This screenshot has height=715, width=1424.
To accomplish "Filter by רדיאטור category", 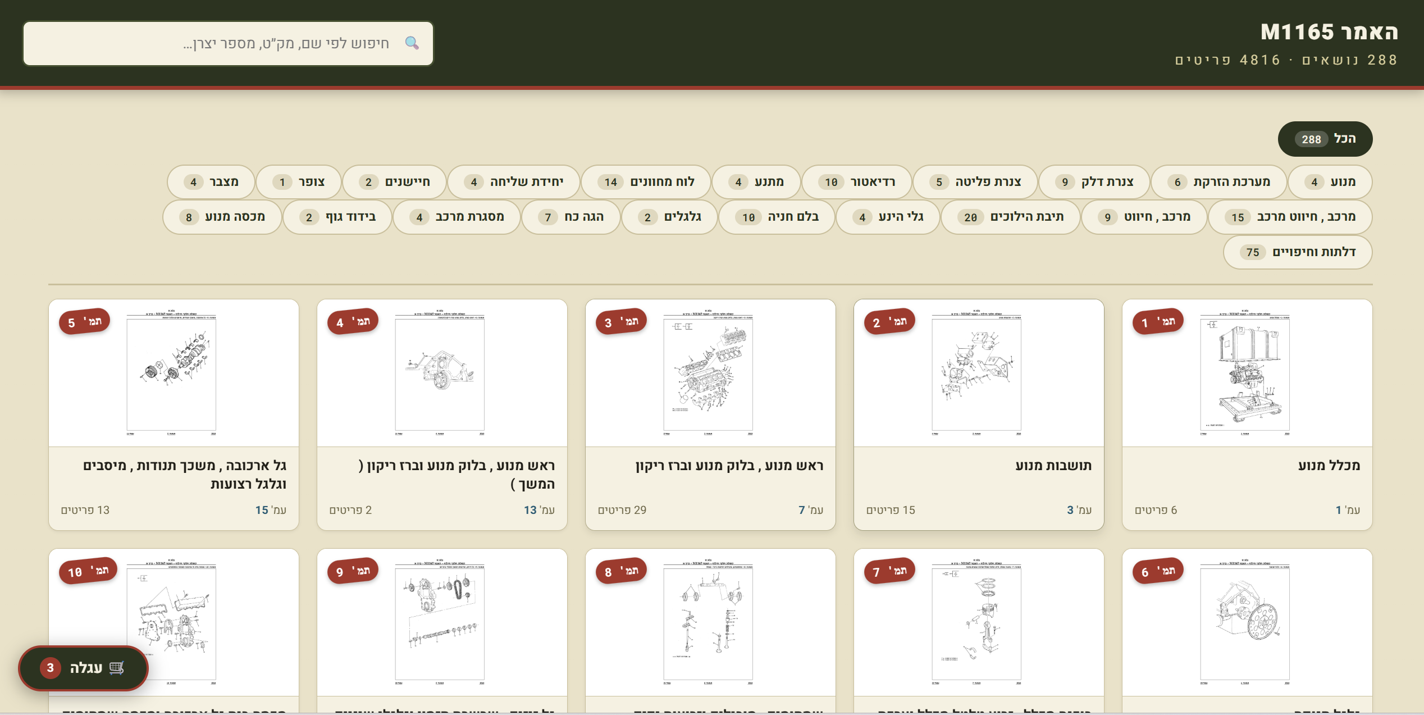I will click(x=857, y=182).
